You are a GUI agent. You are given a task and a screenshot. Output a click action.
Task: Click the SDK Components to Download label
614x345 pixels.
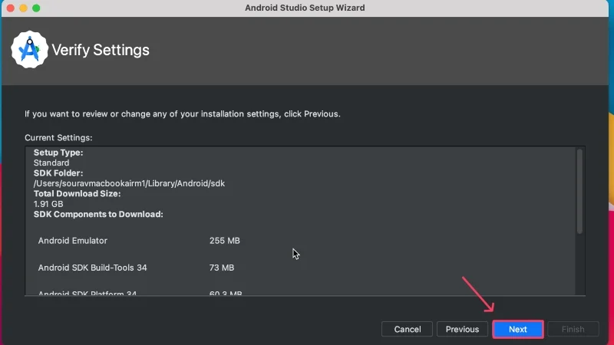pos(98,215)
